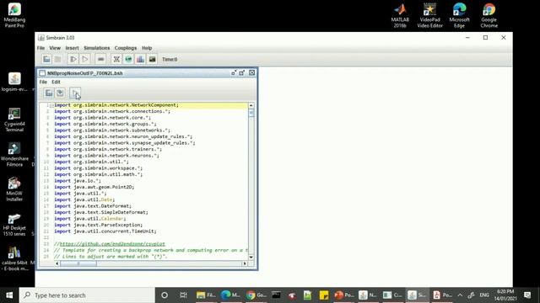Save the script with editor save icon
This screenshot has height=303, width=540.
60,93
